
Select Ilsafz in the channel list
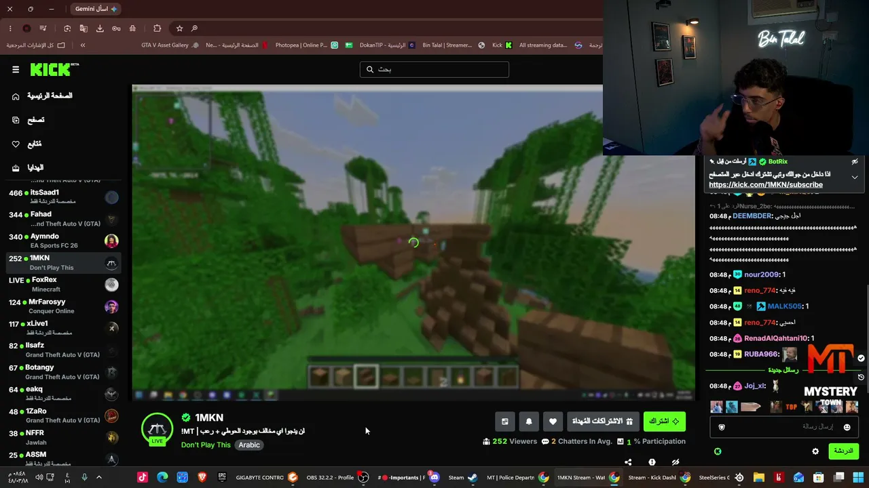63,350
